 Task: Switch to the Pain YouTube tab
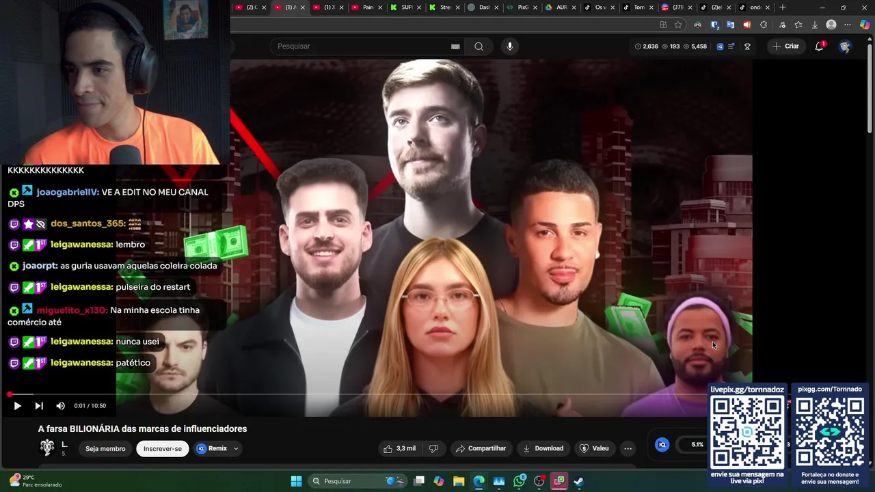click(x=365, y=8)
